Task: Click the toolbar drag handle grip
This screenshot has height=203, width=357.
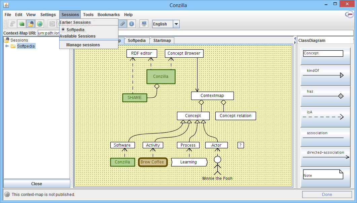Action: (5, 24)
